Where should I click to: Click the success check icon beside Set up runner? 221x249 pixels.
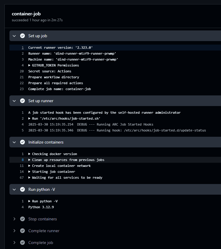coord(22,101)
